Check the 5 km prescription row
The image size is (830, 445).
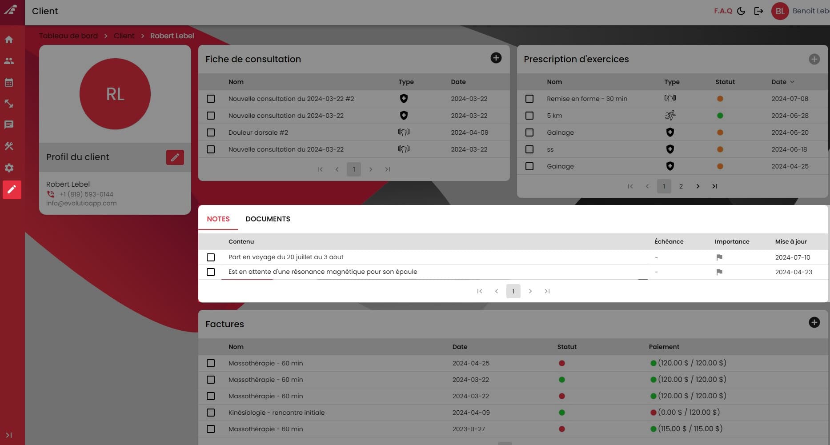click(529, 116)
